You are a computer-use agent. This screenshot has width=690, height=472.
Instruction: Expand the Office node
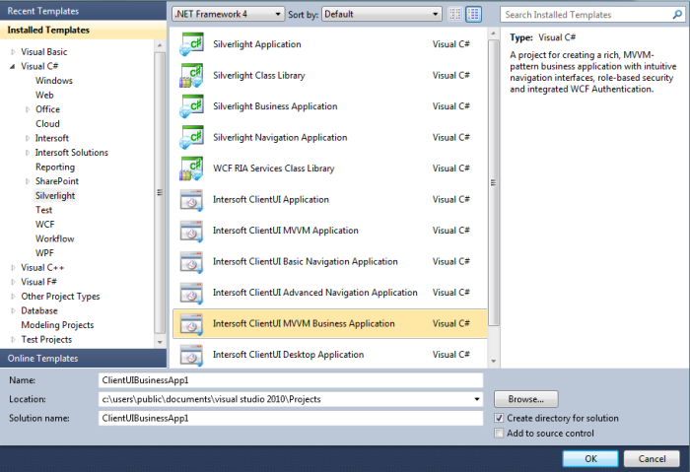click(28, 109)
